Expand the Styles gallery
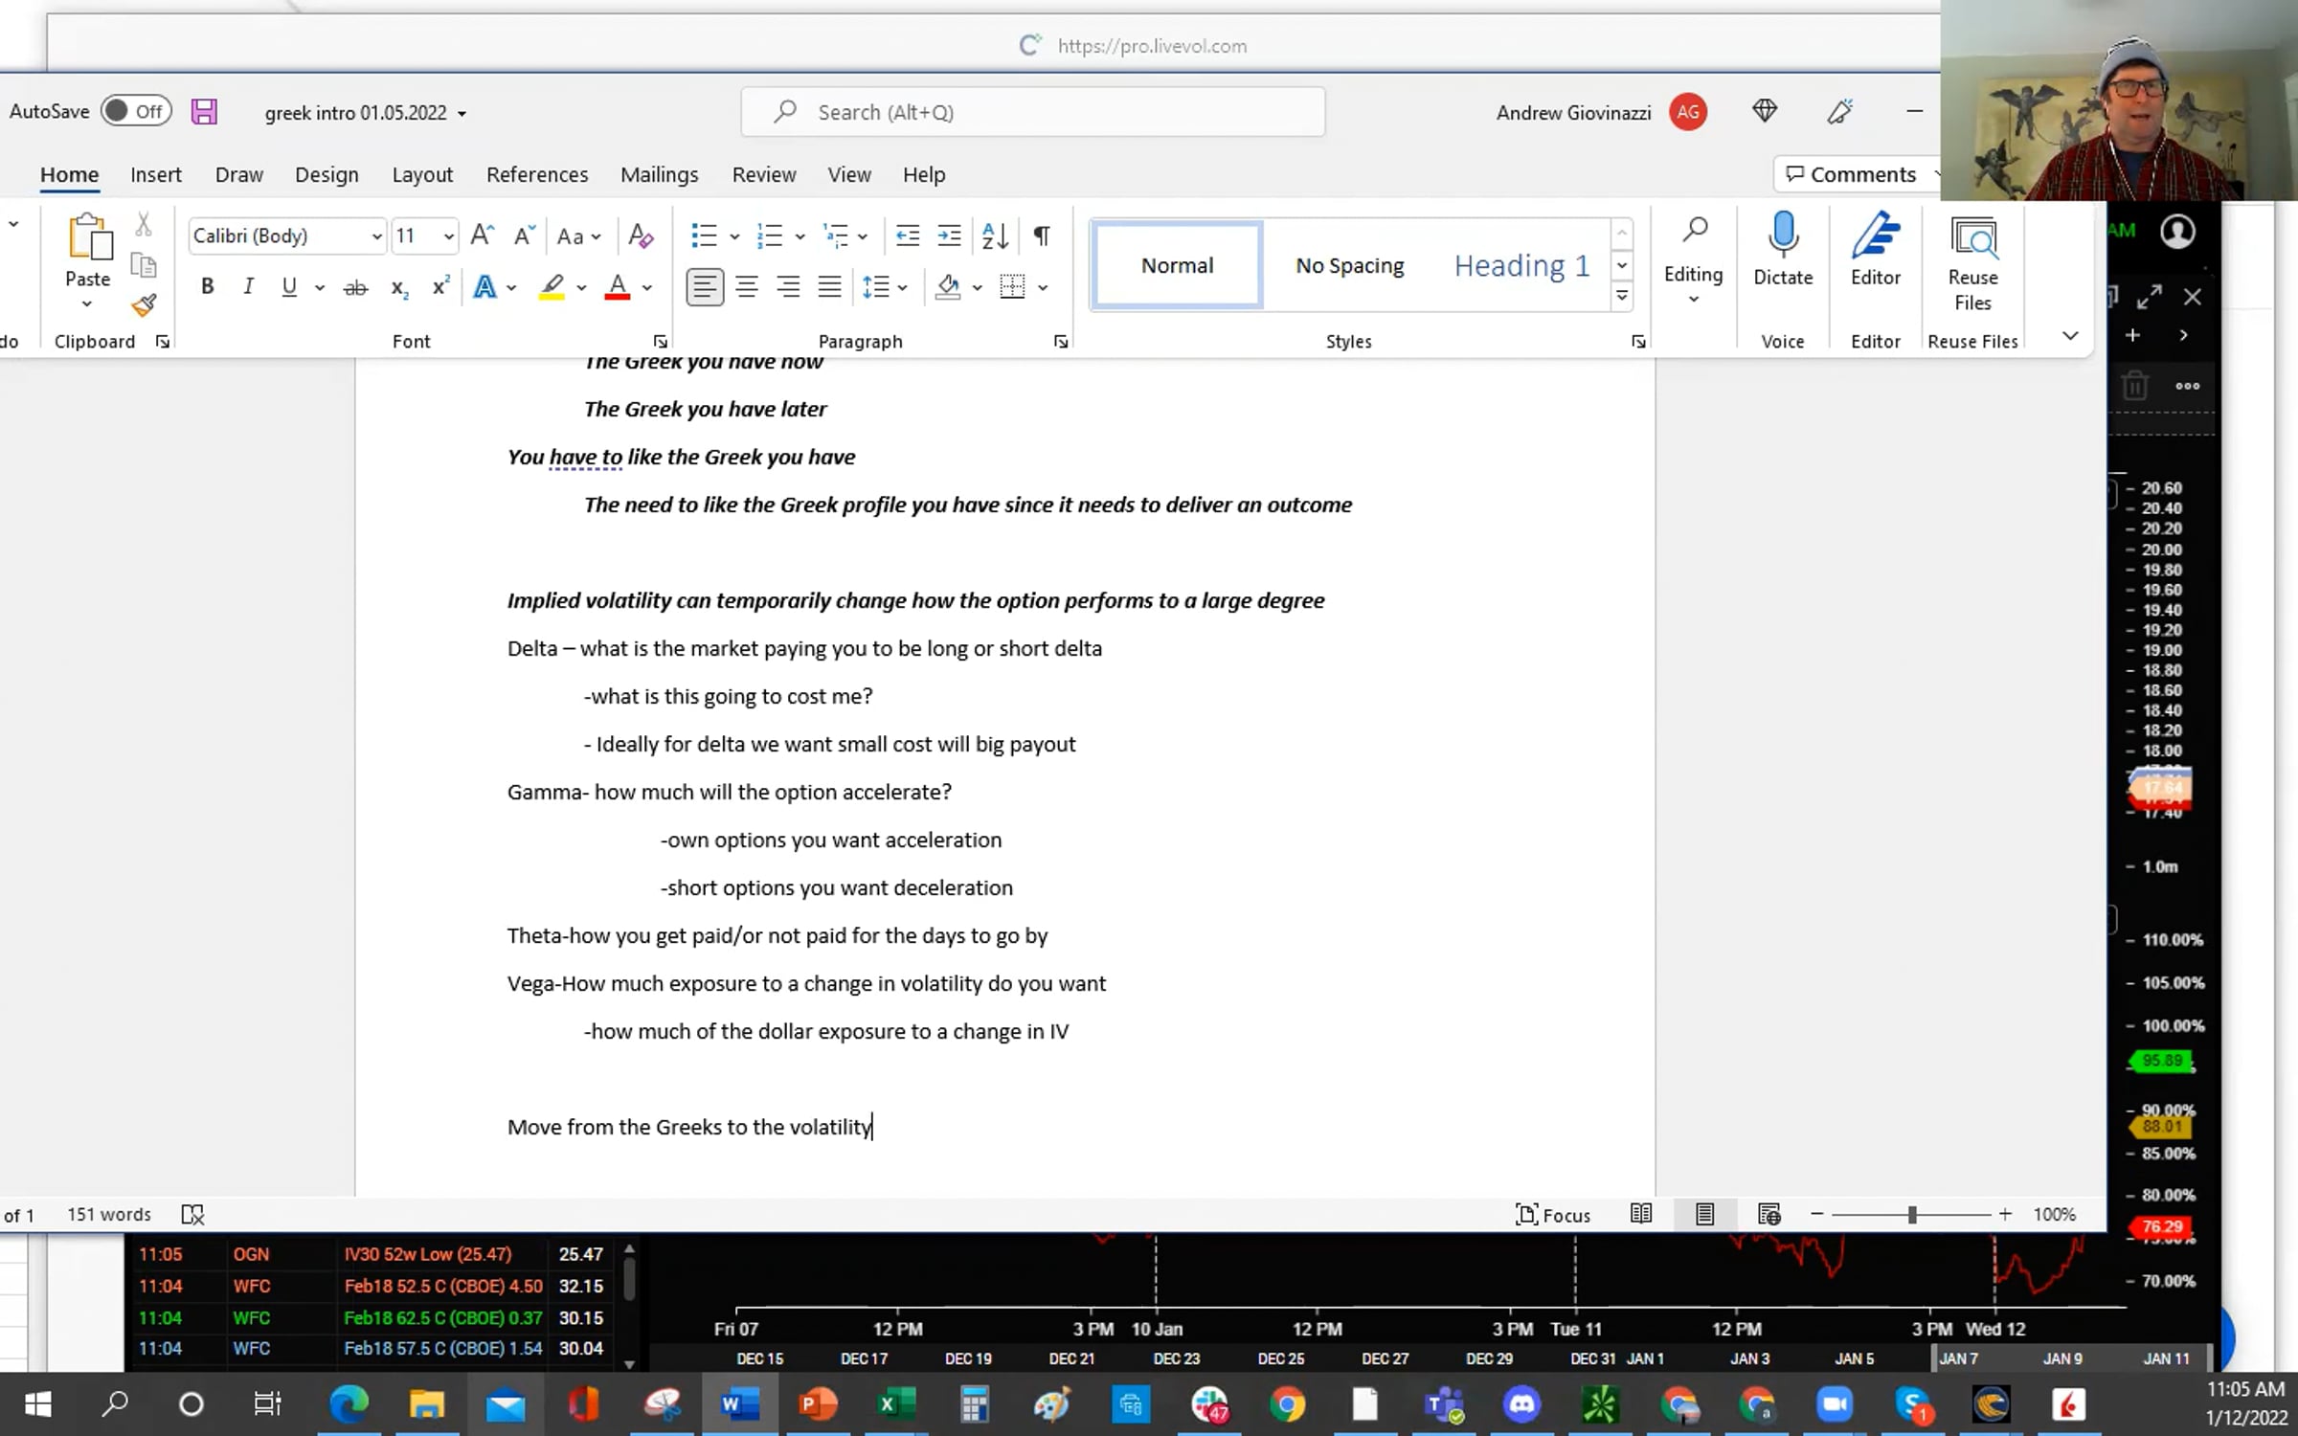This screenshot has height=1436, width=2298. pyautogui.click(x=1622, y=296)
